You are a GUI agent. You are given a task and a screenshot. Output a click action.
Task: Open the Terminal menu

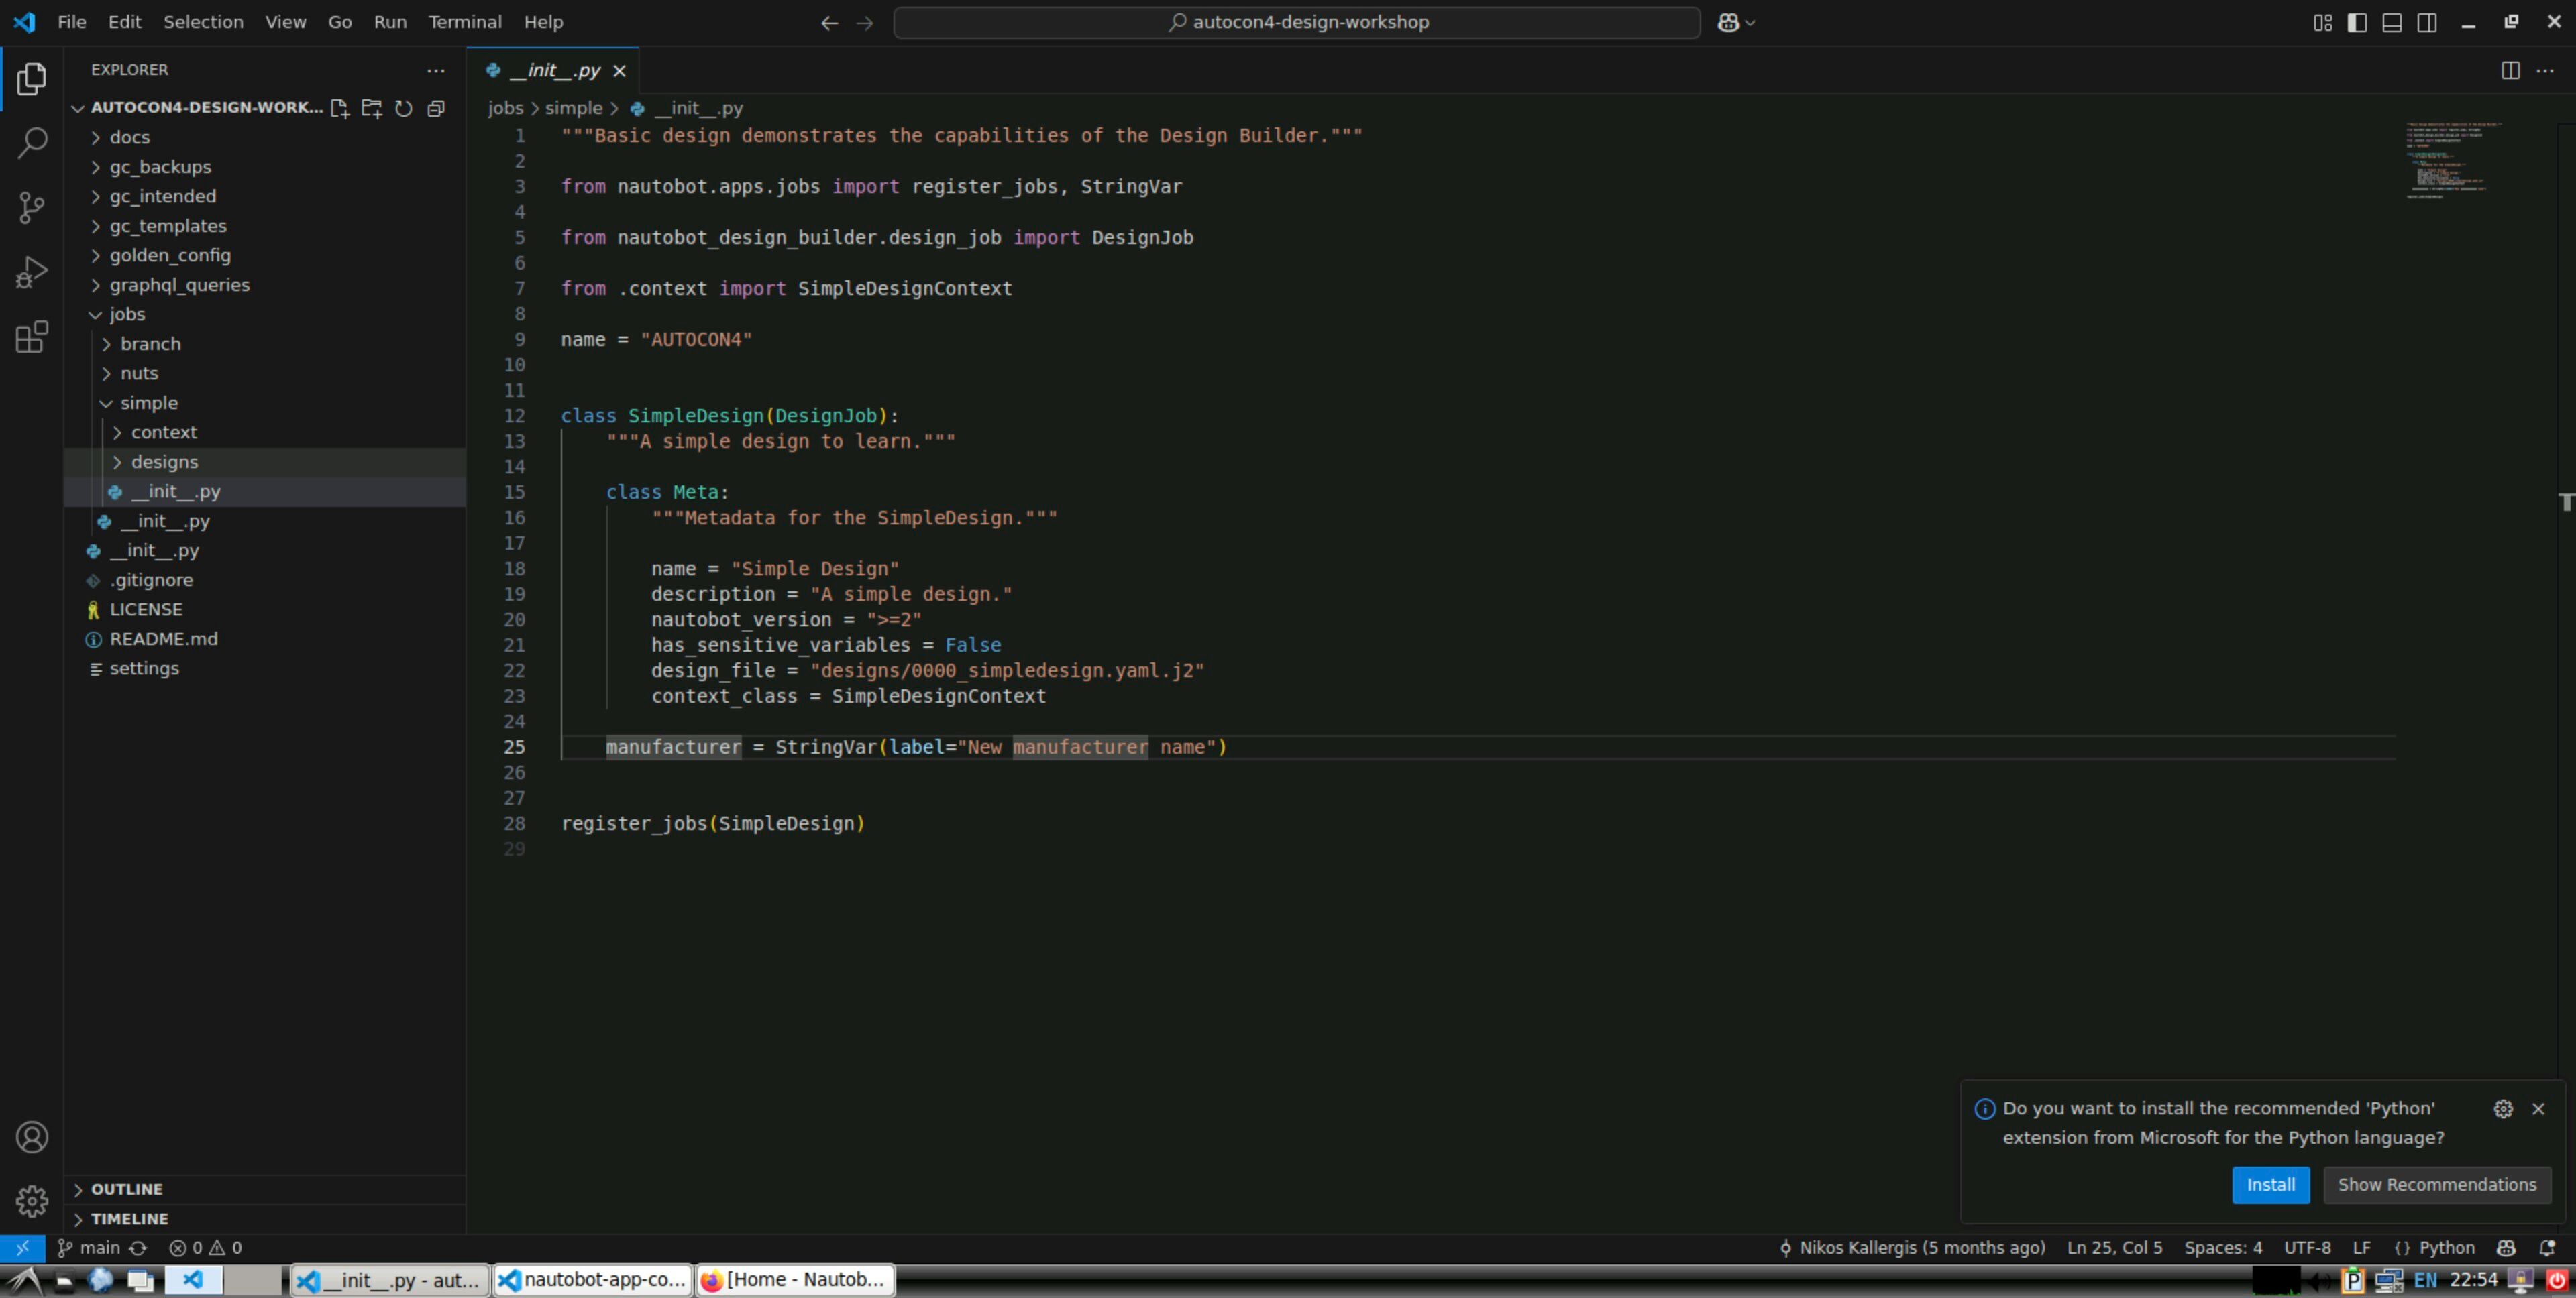click(x=464, y=22)
